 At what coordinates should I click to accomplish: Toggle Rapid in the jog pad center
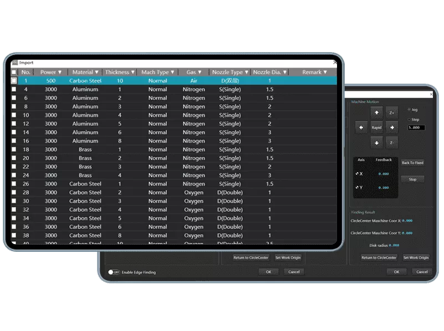(376, 128)
